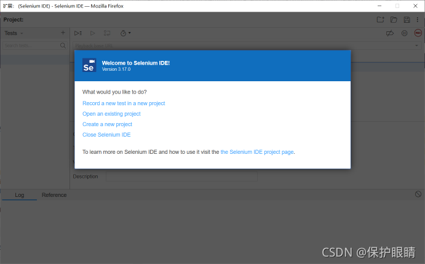Viewport: 425px width, 264px height.
Task: Open the three-dot more options menu
Action: coord(418,20)
